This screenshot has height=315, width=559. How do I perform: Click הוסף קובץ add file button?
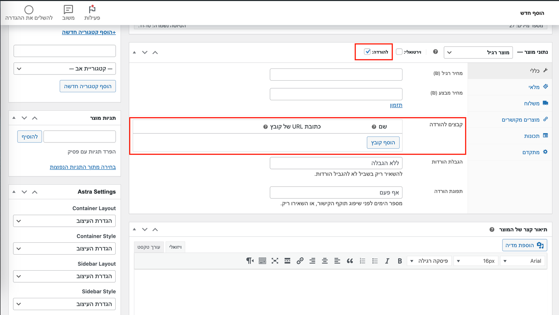(383, 142)
